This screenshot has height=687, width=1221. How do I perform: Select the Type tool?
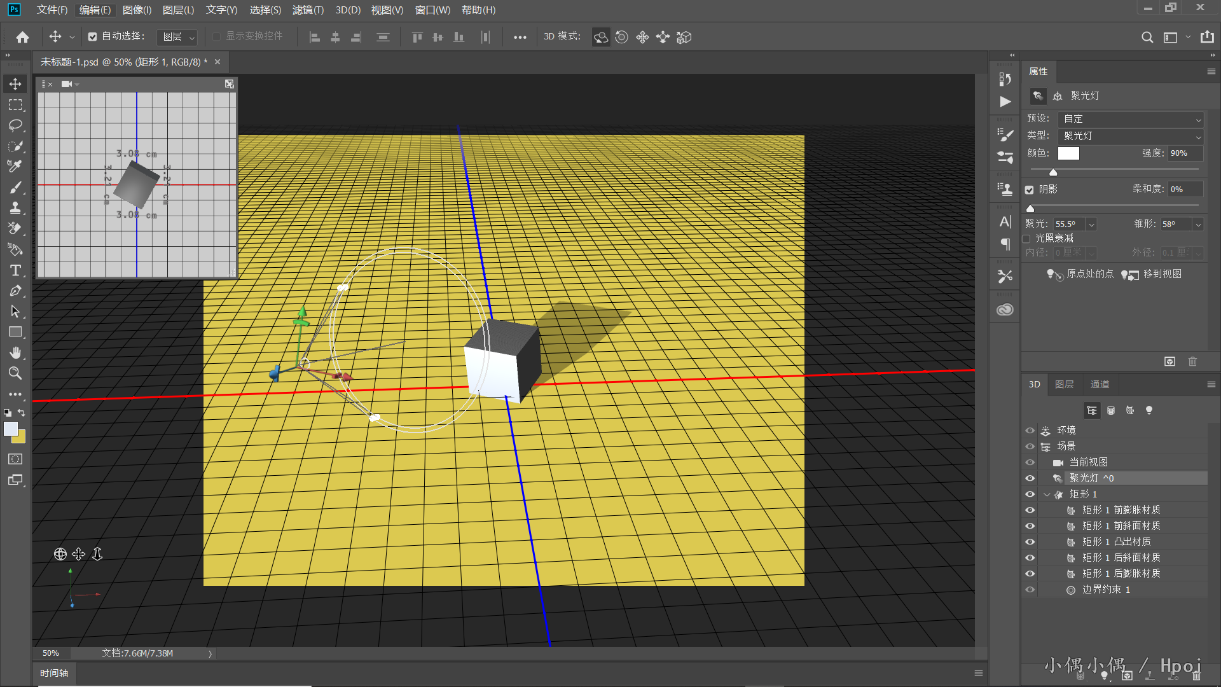click(x=15, y=270)
